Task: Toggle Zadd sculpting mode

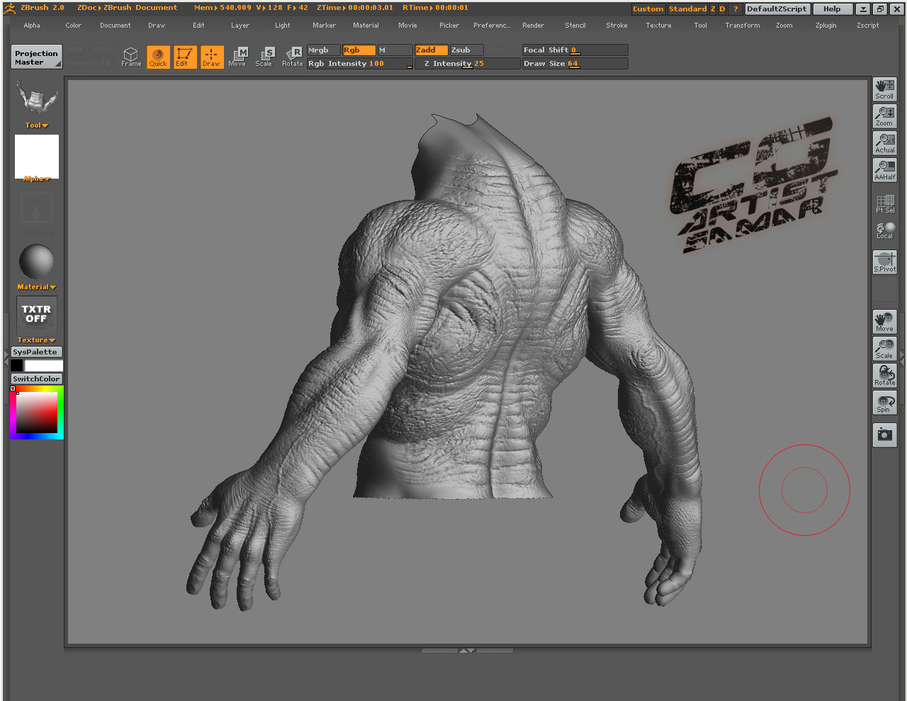Action: click(x=430, y=50)
